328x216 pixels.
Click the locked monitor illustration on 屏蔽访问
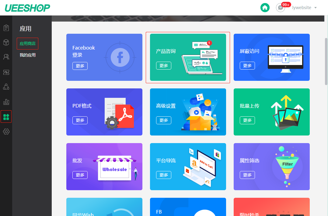pyautogui.click(x=285, y=59)
